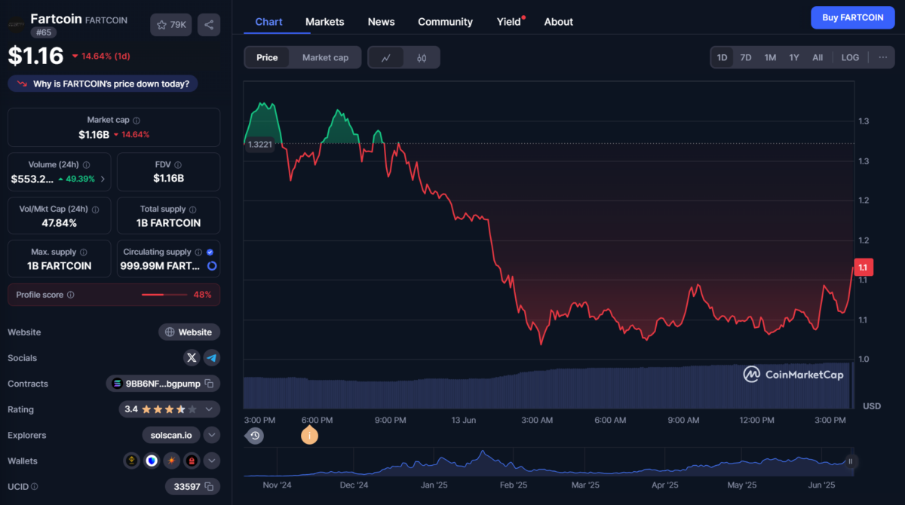Open the share icon next to 79K
Viewport: 905px width, 505px height.
pyautogui.click(x=209, y=25)
